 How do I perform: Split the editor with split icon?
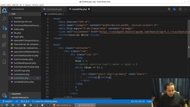(180, 9)
